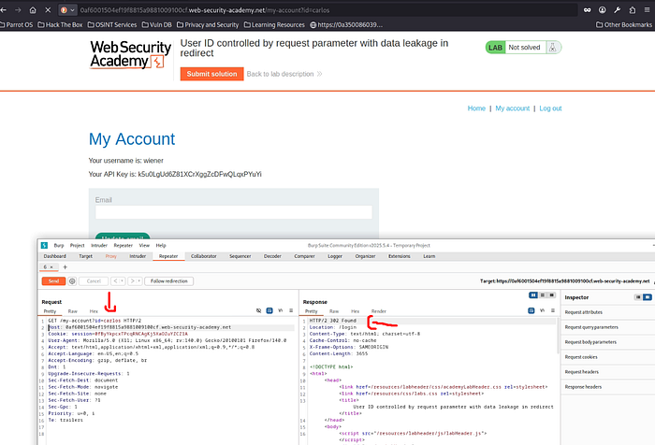Open the Burp menu in Burp Suite
655x445 pixels.
click(x=59, y=246)
